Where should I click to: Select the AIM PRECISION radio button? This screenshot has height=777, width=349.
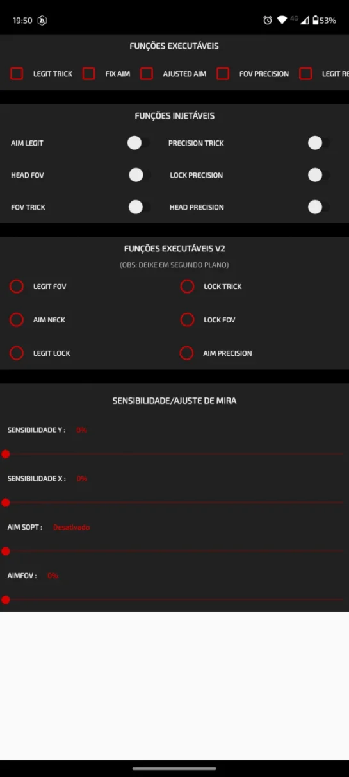tap(186, 353)
